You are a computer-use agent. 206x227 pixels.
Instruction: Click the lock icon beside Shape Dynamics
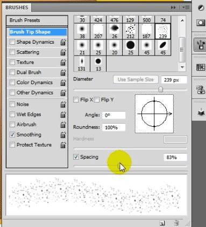click(x=63, y=42)
